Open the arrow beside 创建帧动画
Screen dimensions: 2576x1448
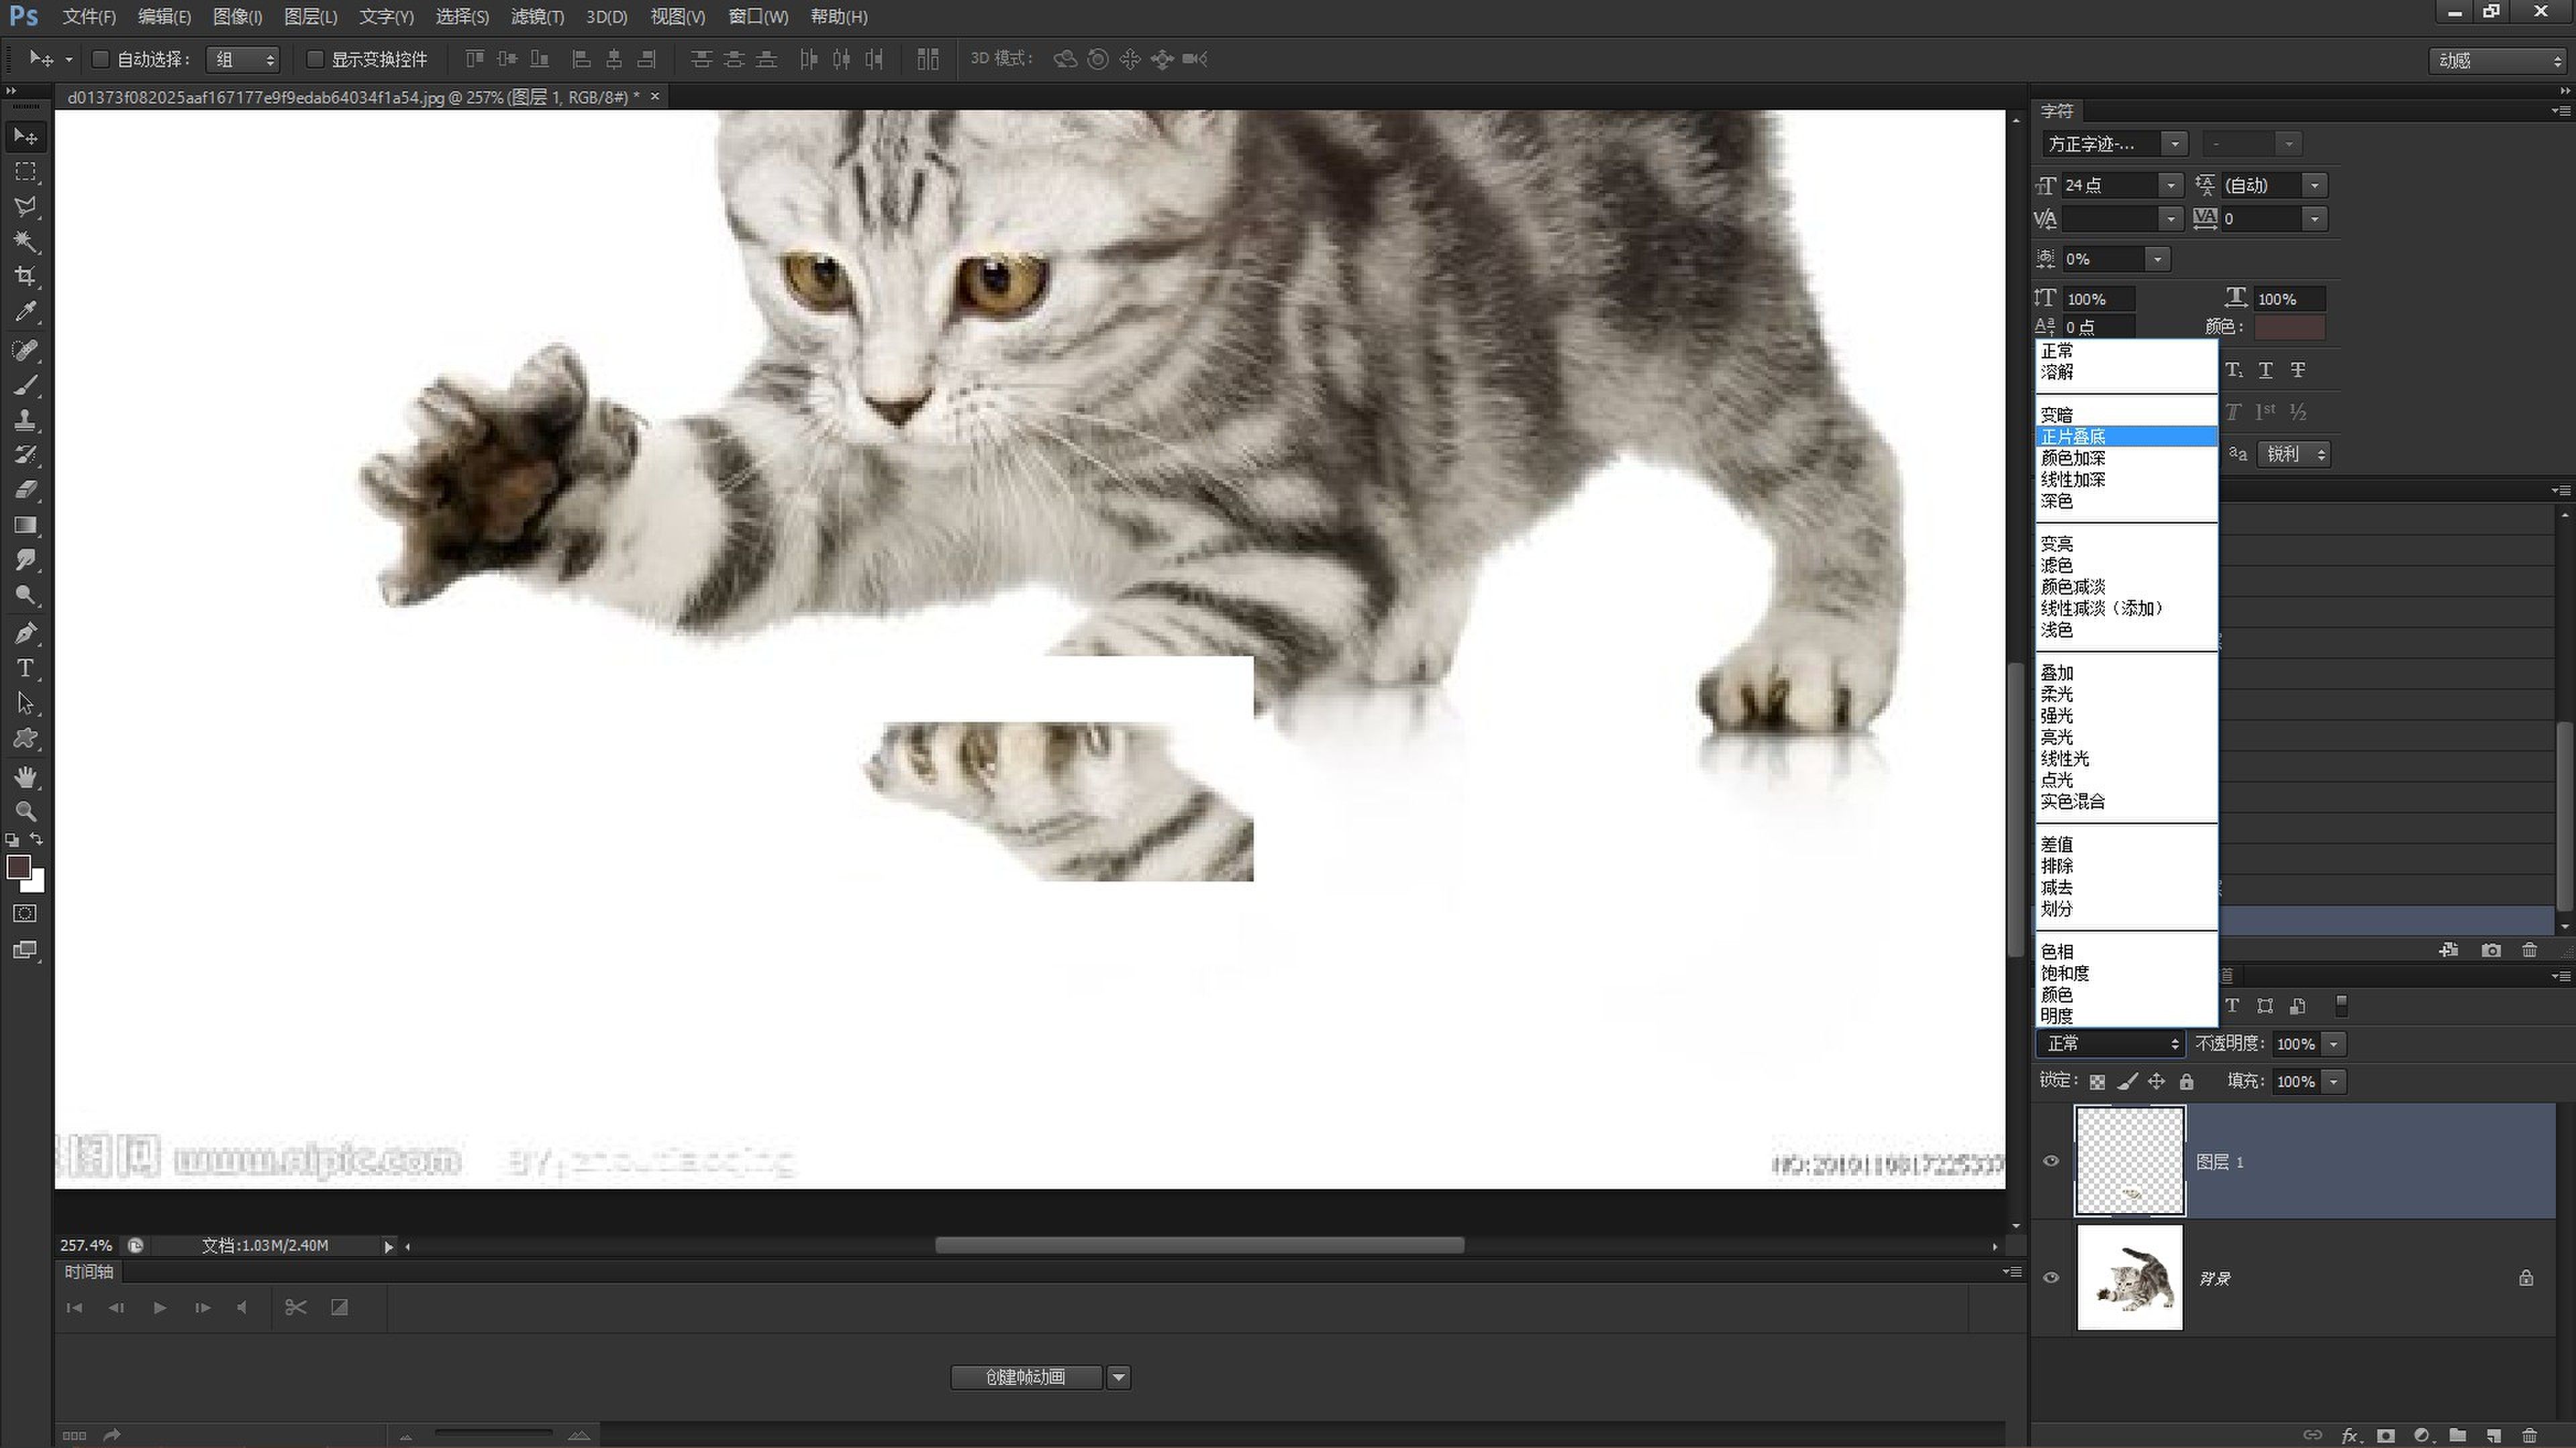pos(1119,1377)
